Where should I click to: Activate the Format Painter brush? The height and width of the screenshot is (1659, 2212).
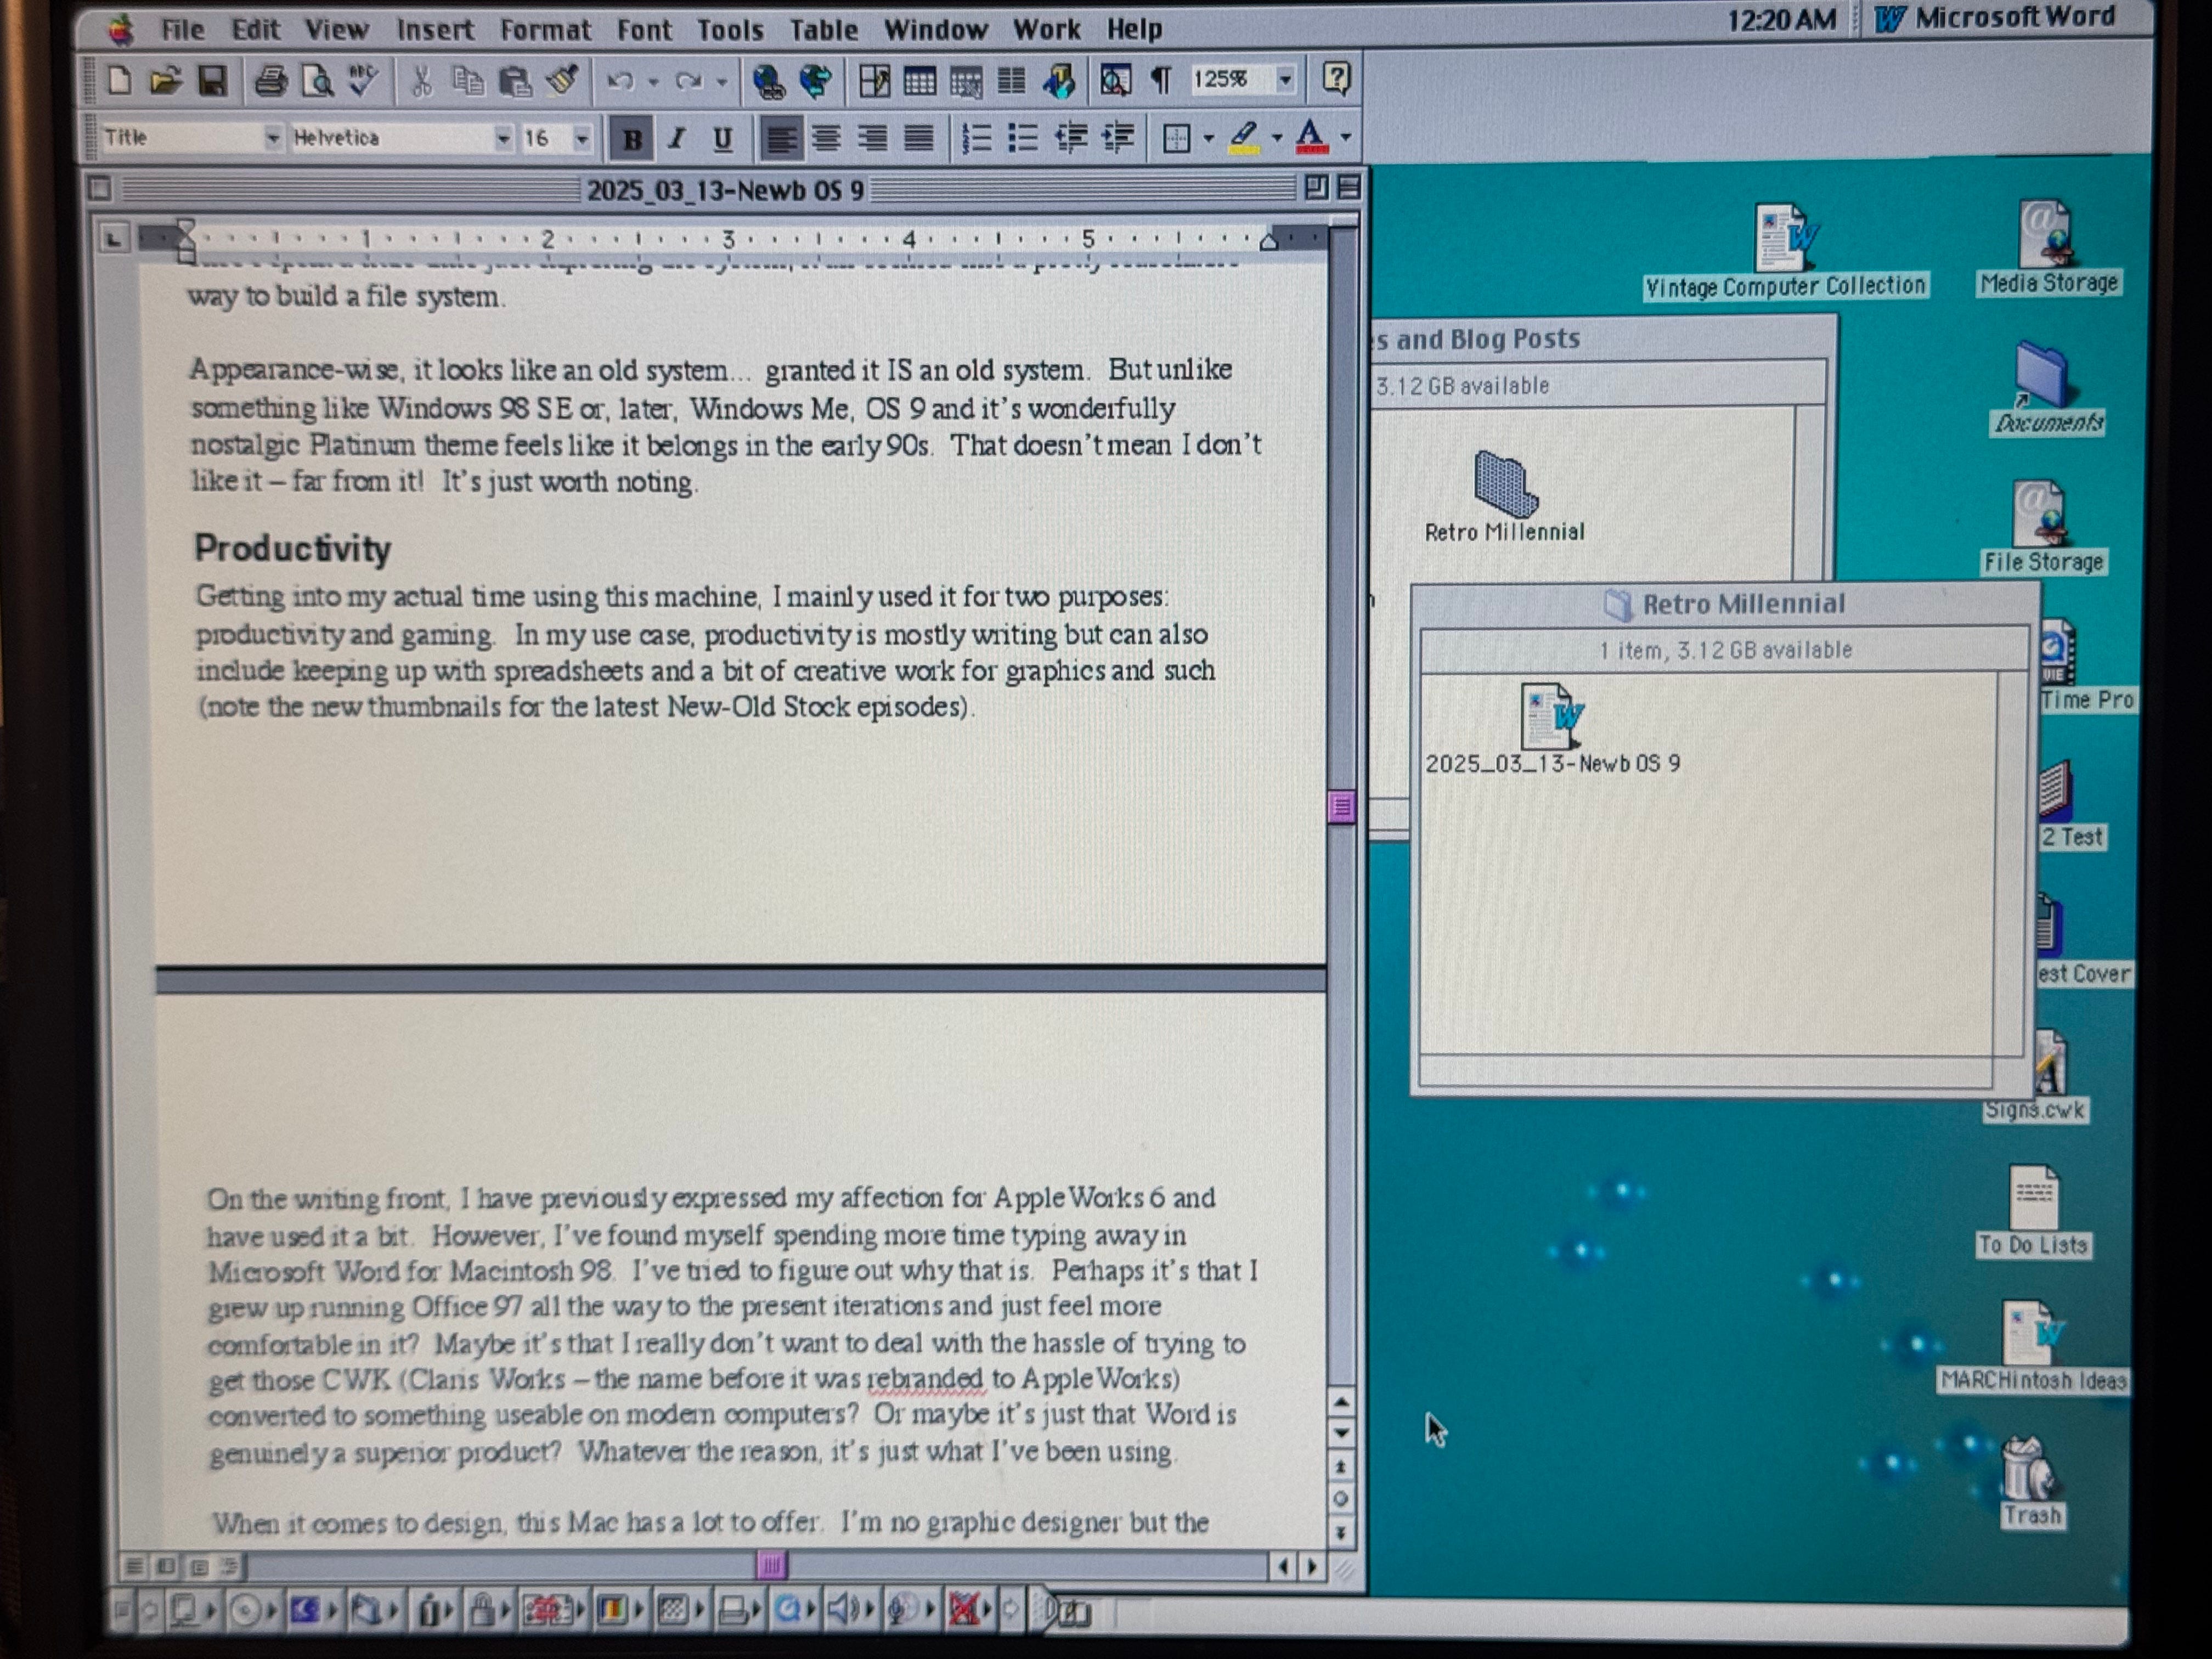[x=562, y=80]
